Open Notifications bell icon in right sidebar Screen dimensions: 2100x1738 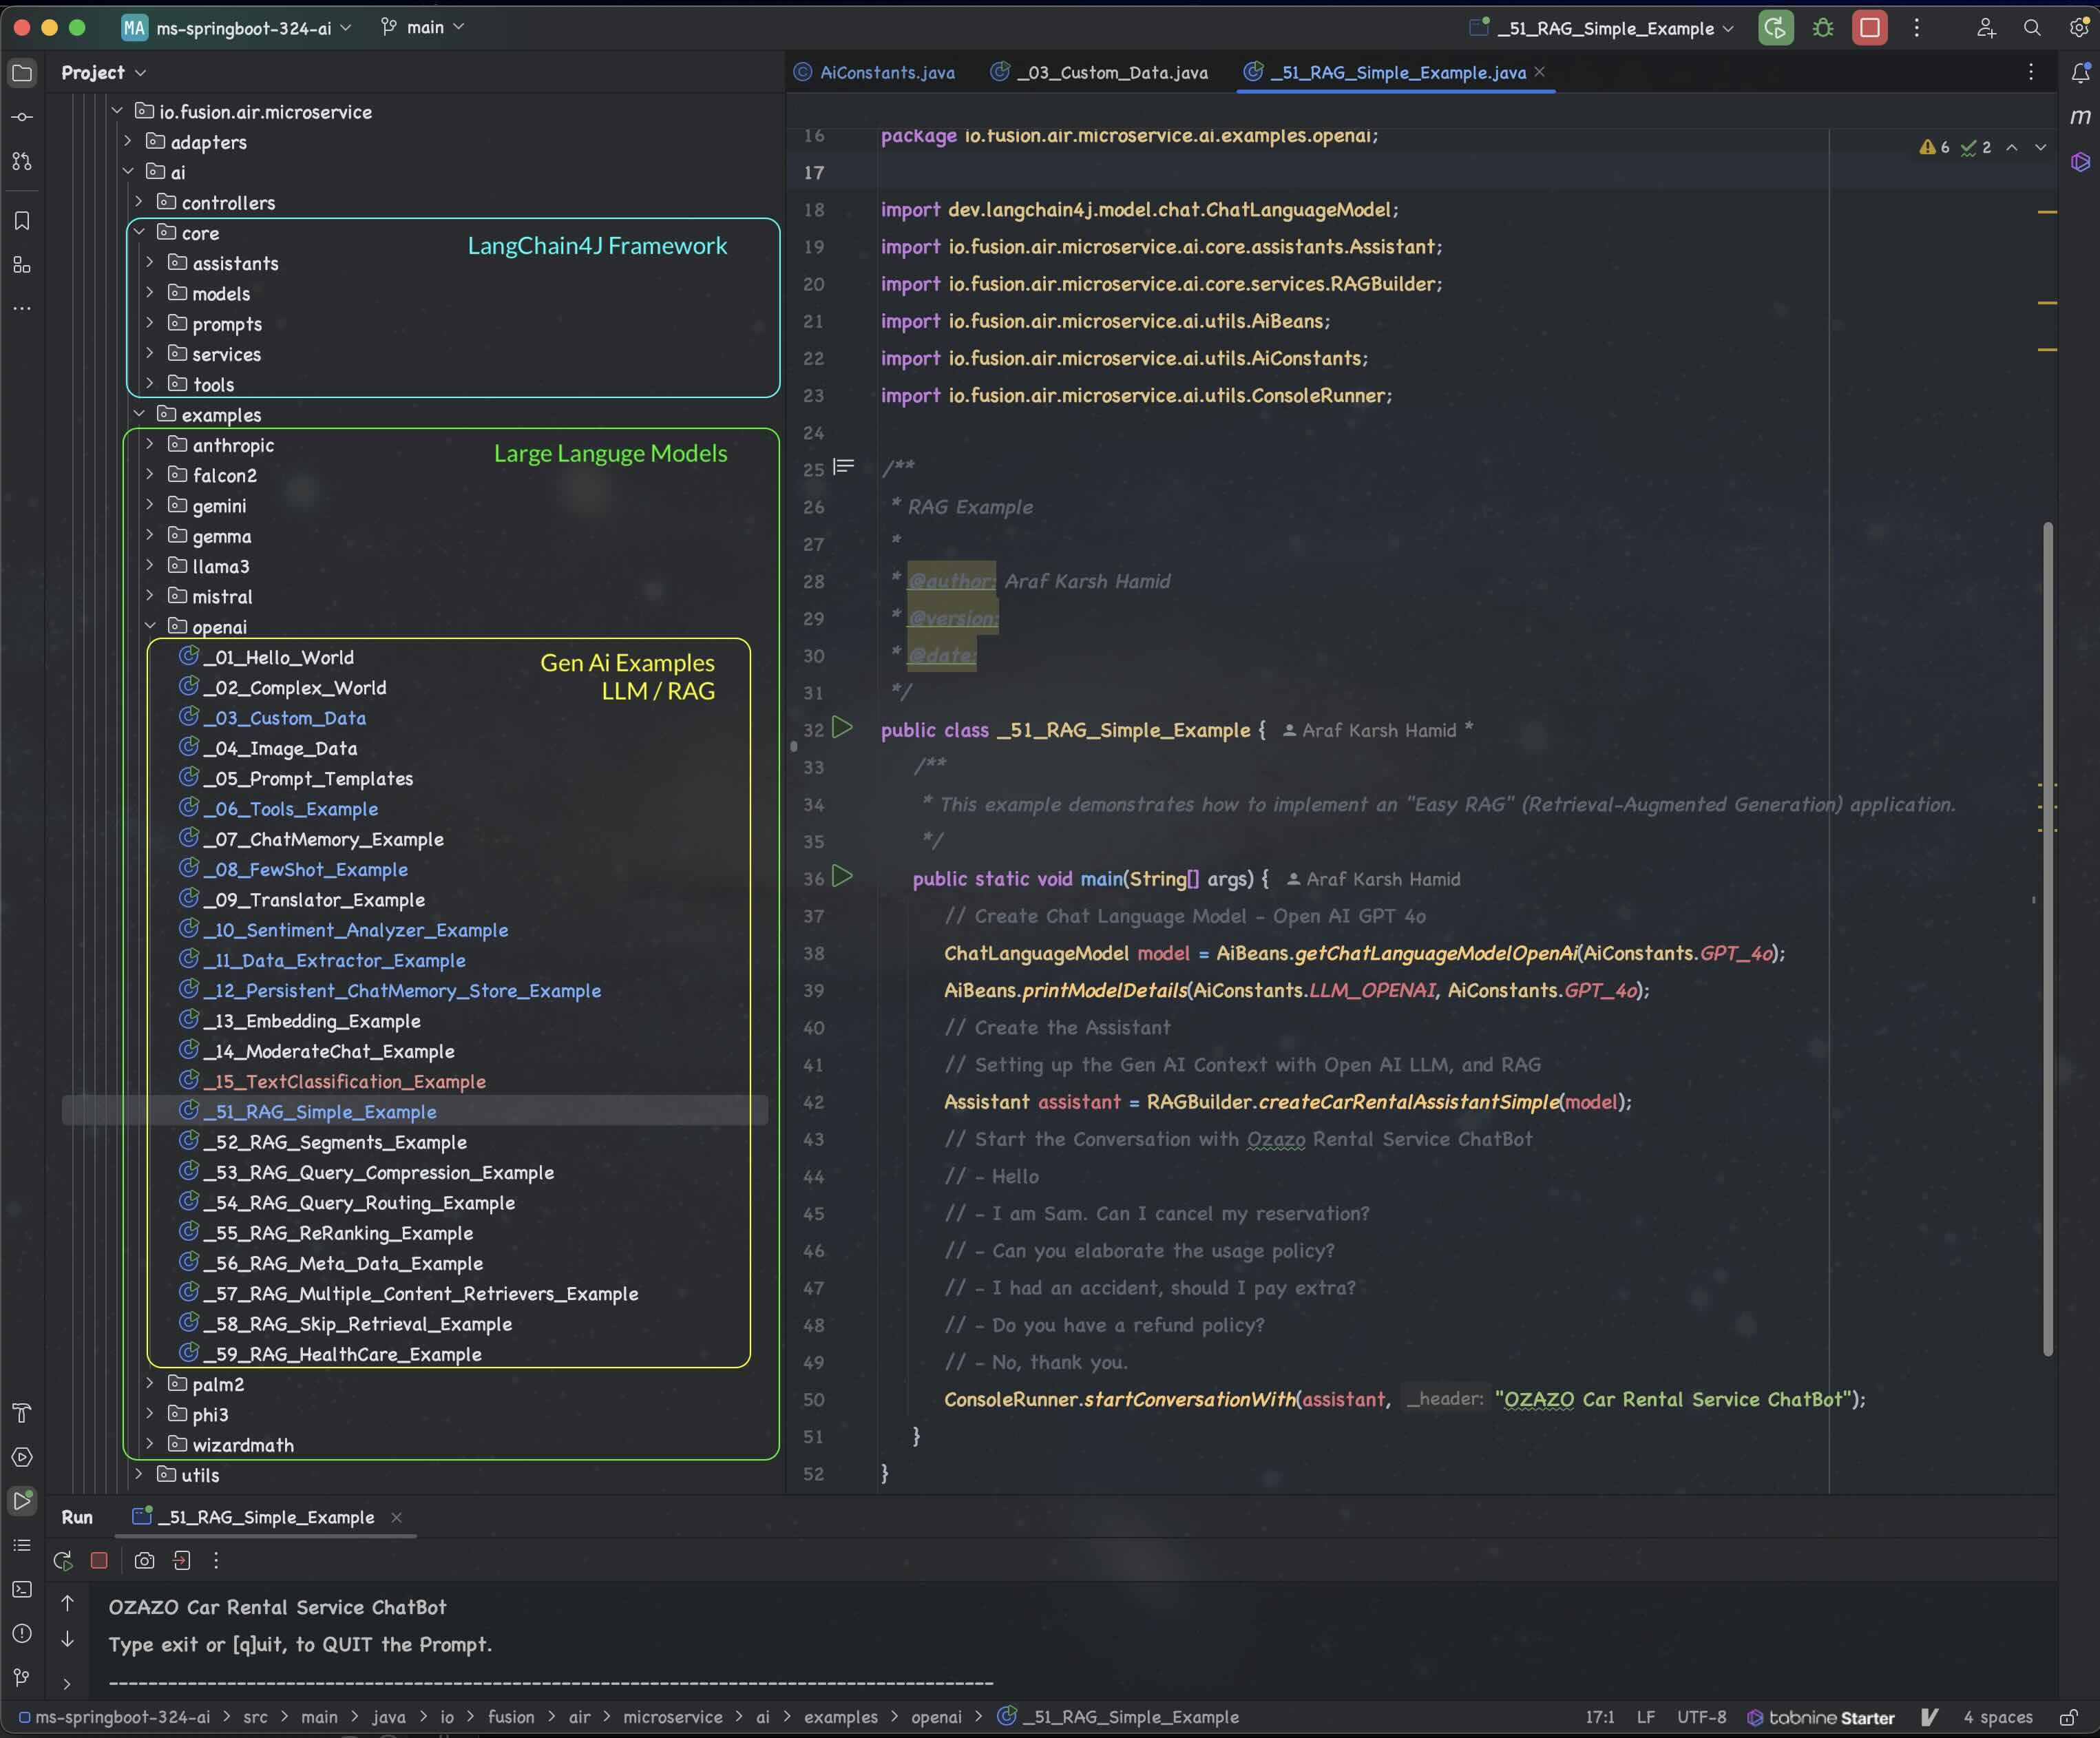click(2080, 72)
